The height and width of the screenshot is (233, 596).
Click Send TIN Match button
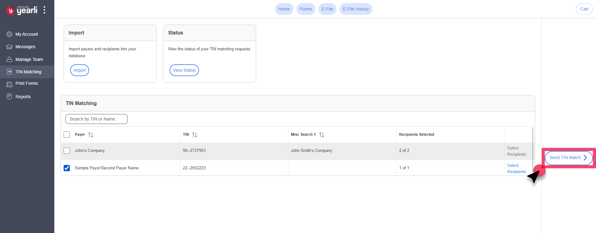point(569,158)
